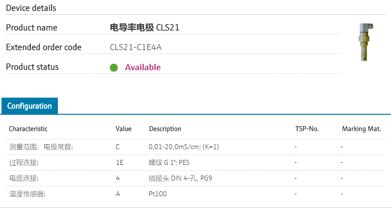Viewport: 391px width, 208px height.
Task: Select the 测量范围 电极常数 characteristic row
Action: [41, 147]
